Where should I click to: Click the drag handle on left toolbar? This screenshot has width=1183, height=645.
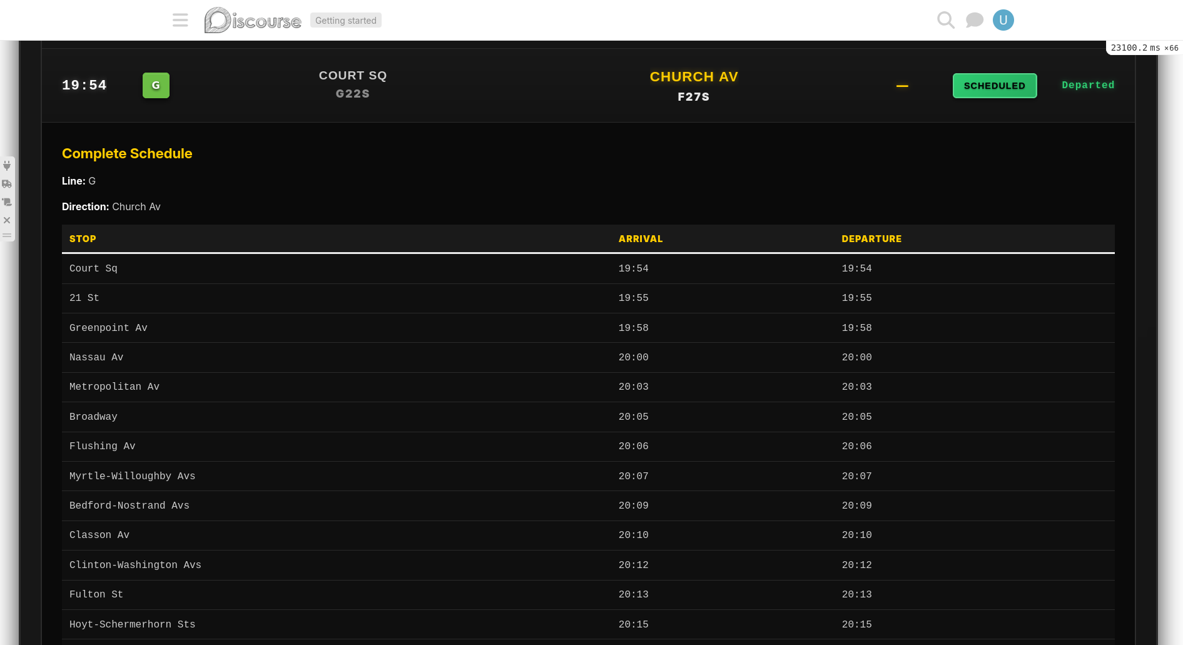pos(7,236)
